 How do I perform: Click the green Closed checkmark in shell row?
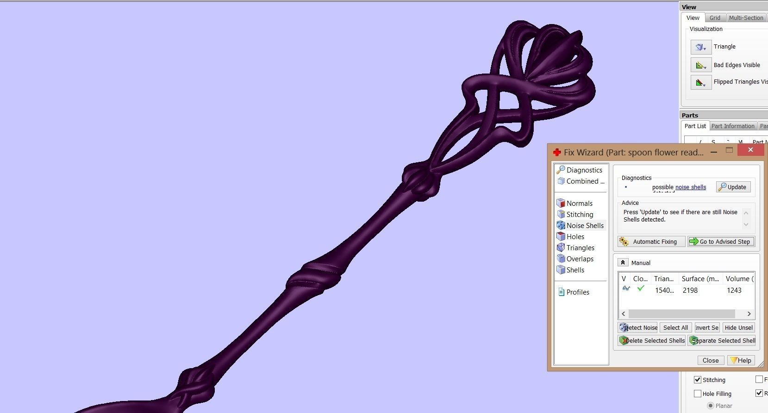click(x=641, y=289)
